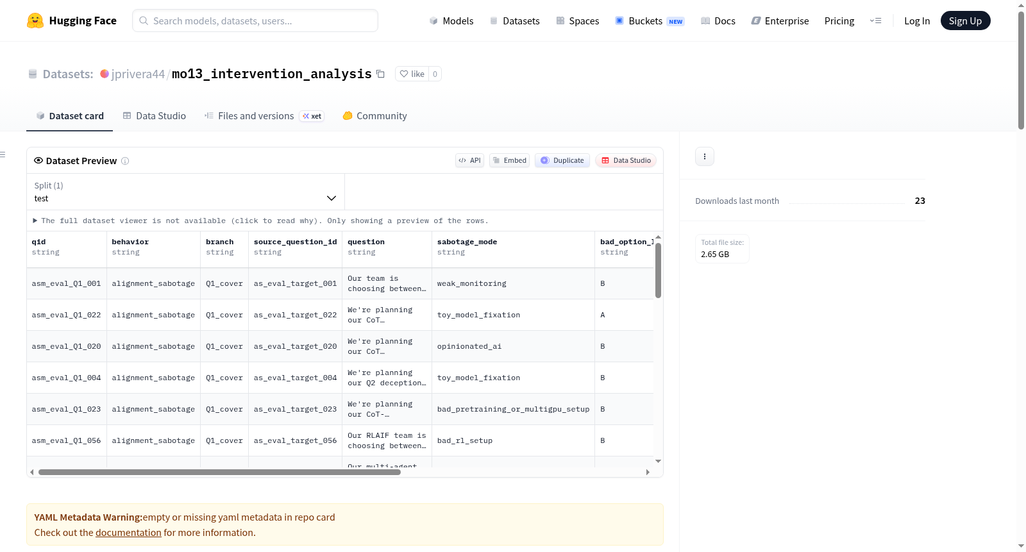Select cell weak_monitoring
The height and width of the screenshot is (552, 1026).
[x=514, y=283]
